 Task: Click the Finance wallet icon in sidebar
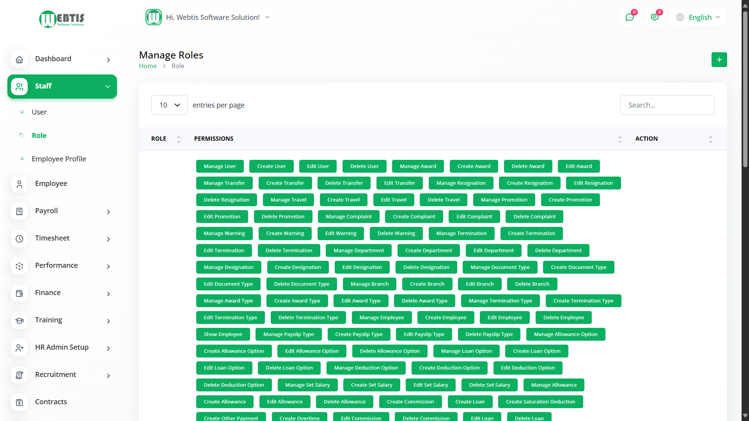(x=19, y=293)
